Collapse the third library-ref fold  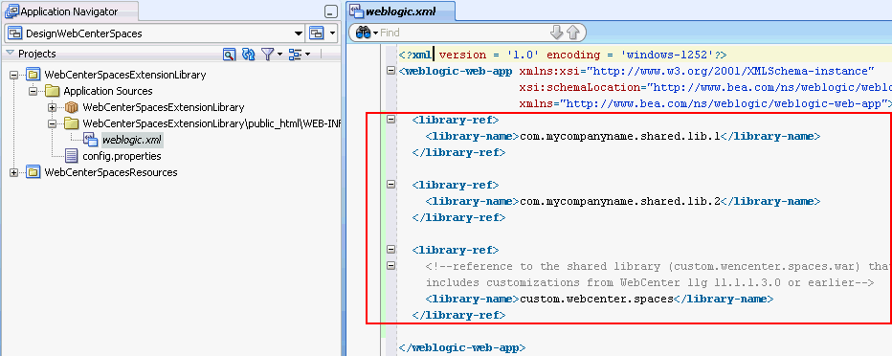click(x=390, y=249)
